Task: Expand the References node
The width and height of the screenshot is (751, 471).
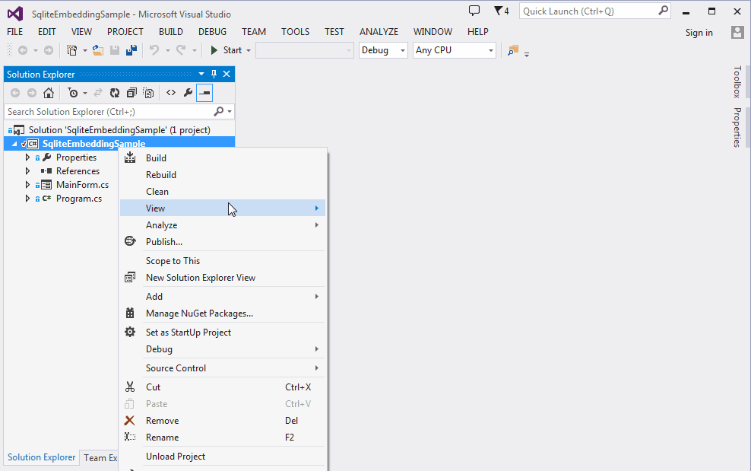Action: coord(27,170)
